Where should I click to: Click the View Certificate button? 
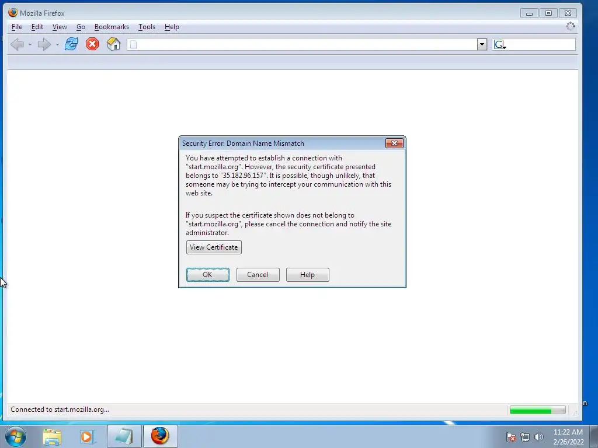pyautogui.click(x=214, y=247)
